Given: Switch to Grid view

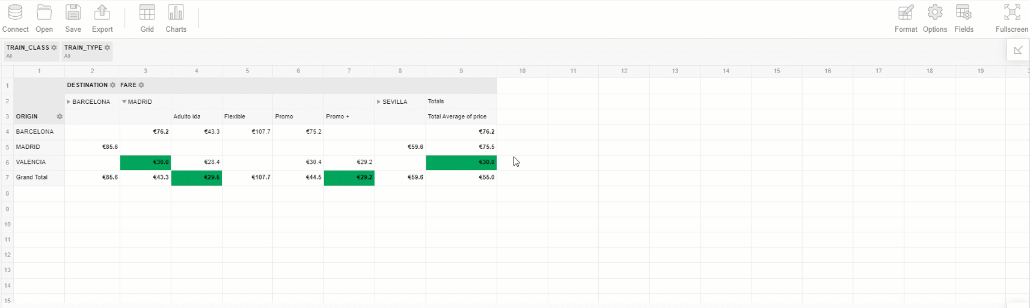Looking at the screenshot, I should tap(147, 18).
